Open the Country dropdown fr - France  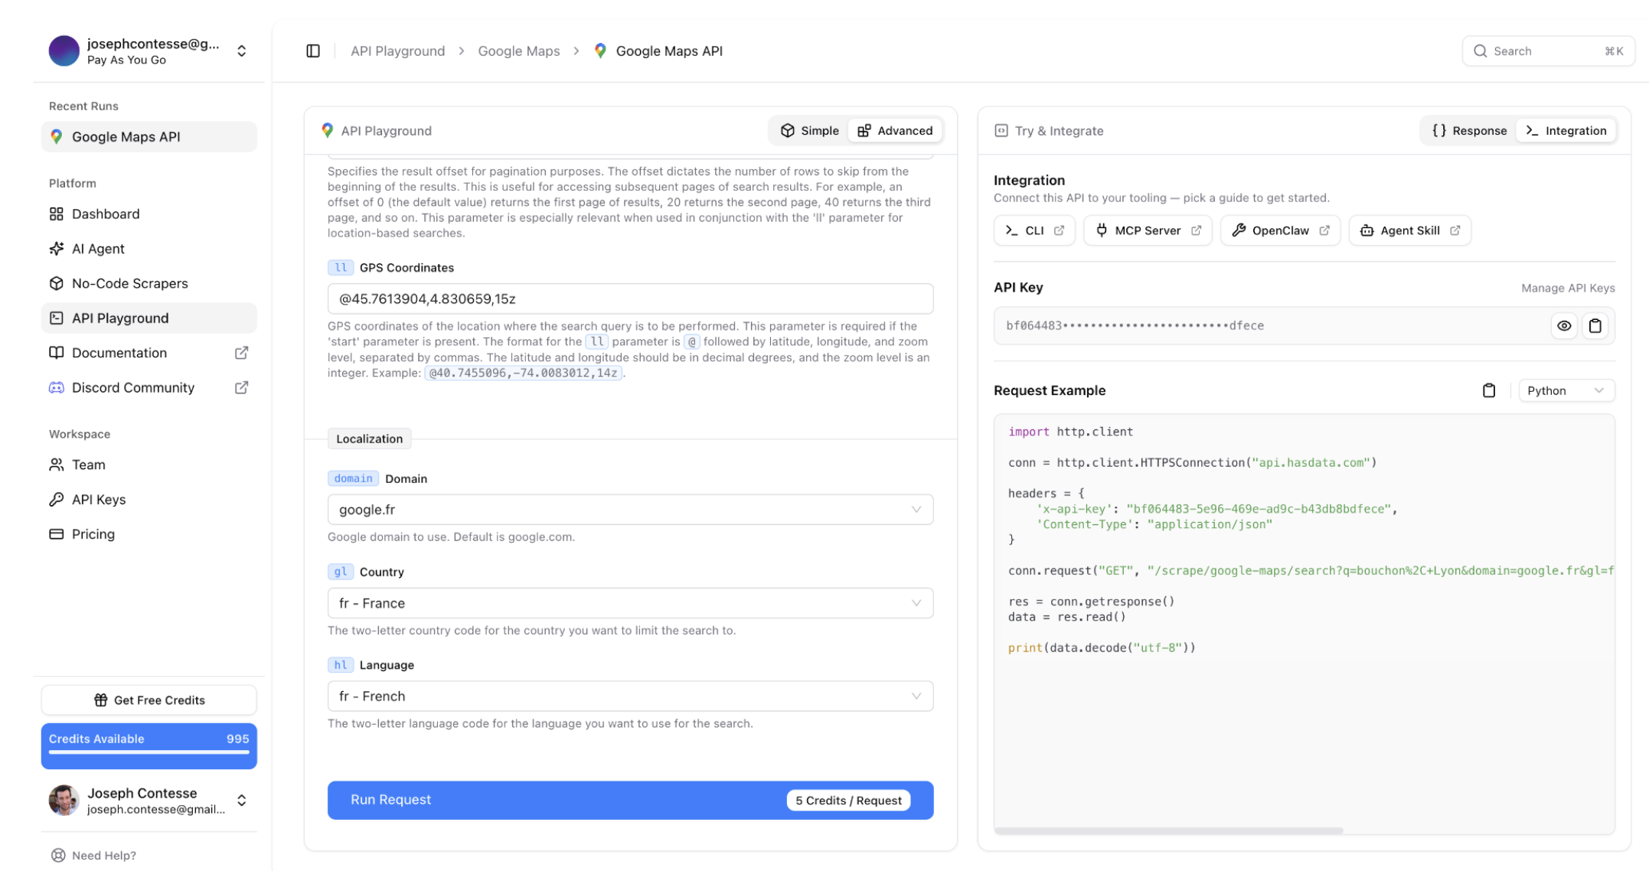point(630,603)
